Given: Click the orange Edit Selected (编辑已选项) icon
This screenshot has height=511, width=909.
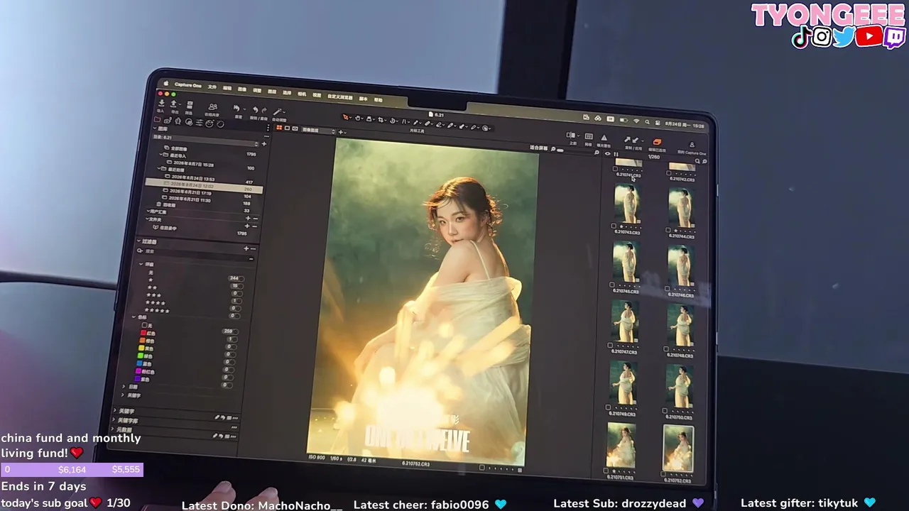Looking at the screenshot, I should coord(657,142).
